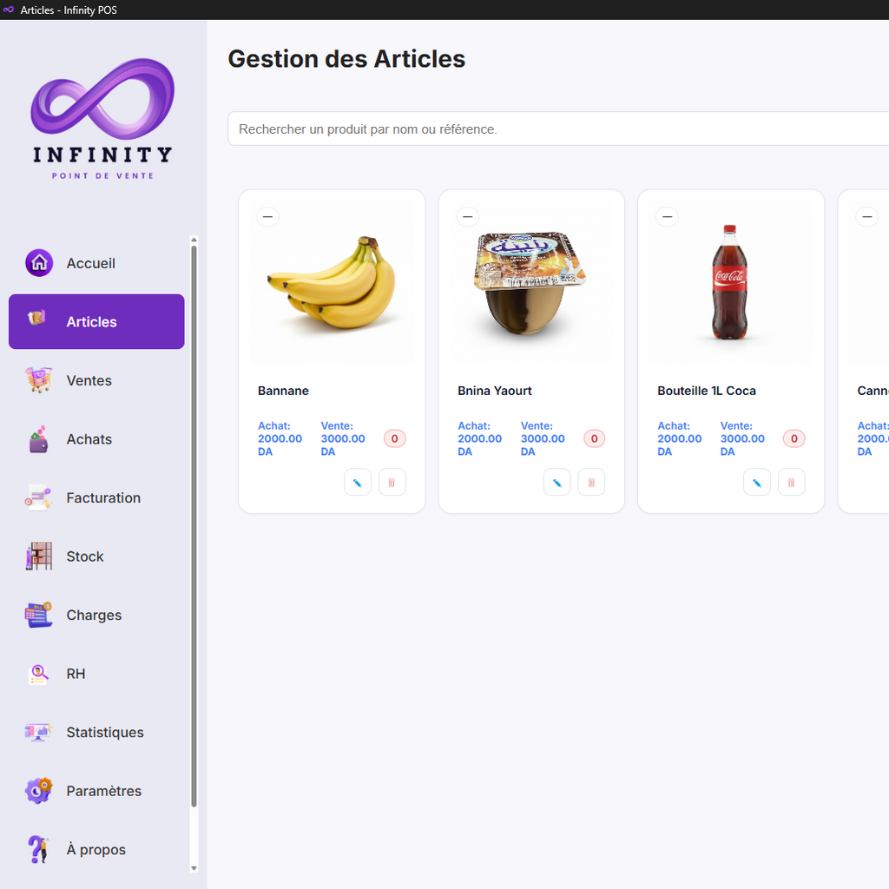Open the Paramètres page
The image size is (889, 889).
(95, 791)
